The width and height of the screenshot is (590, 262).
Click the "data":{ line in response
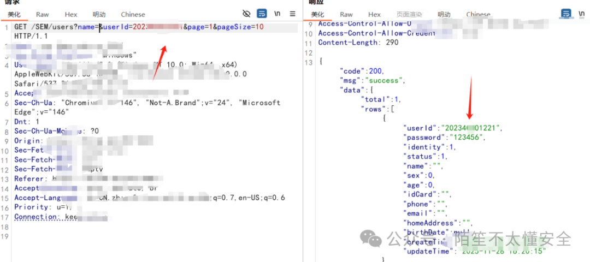356,90
